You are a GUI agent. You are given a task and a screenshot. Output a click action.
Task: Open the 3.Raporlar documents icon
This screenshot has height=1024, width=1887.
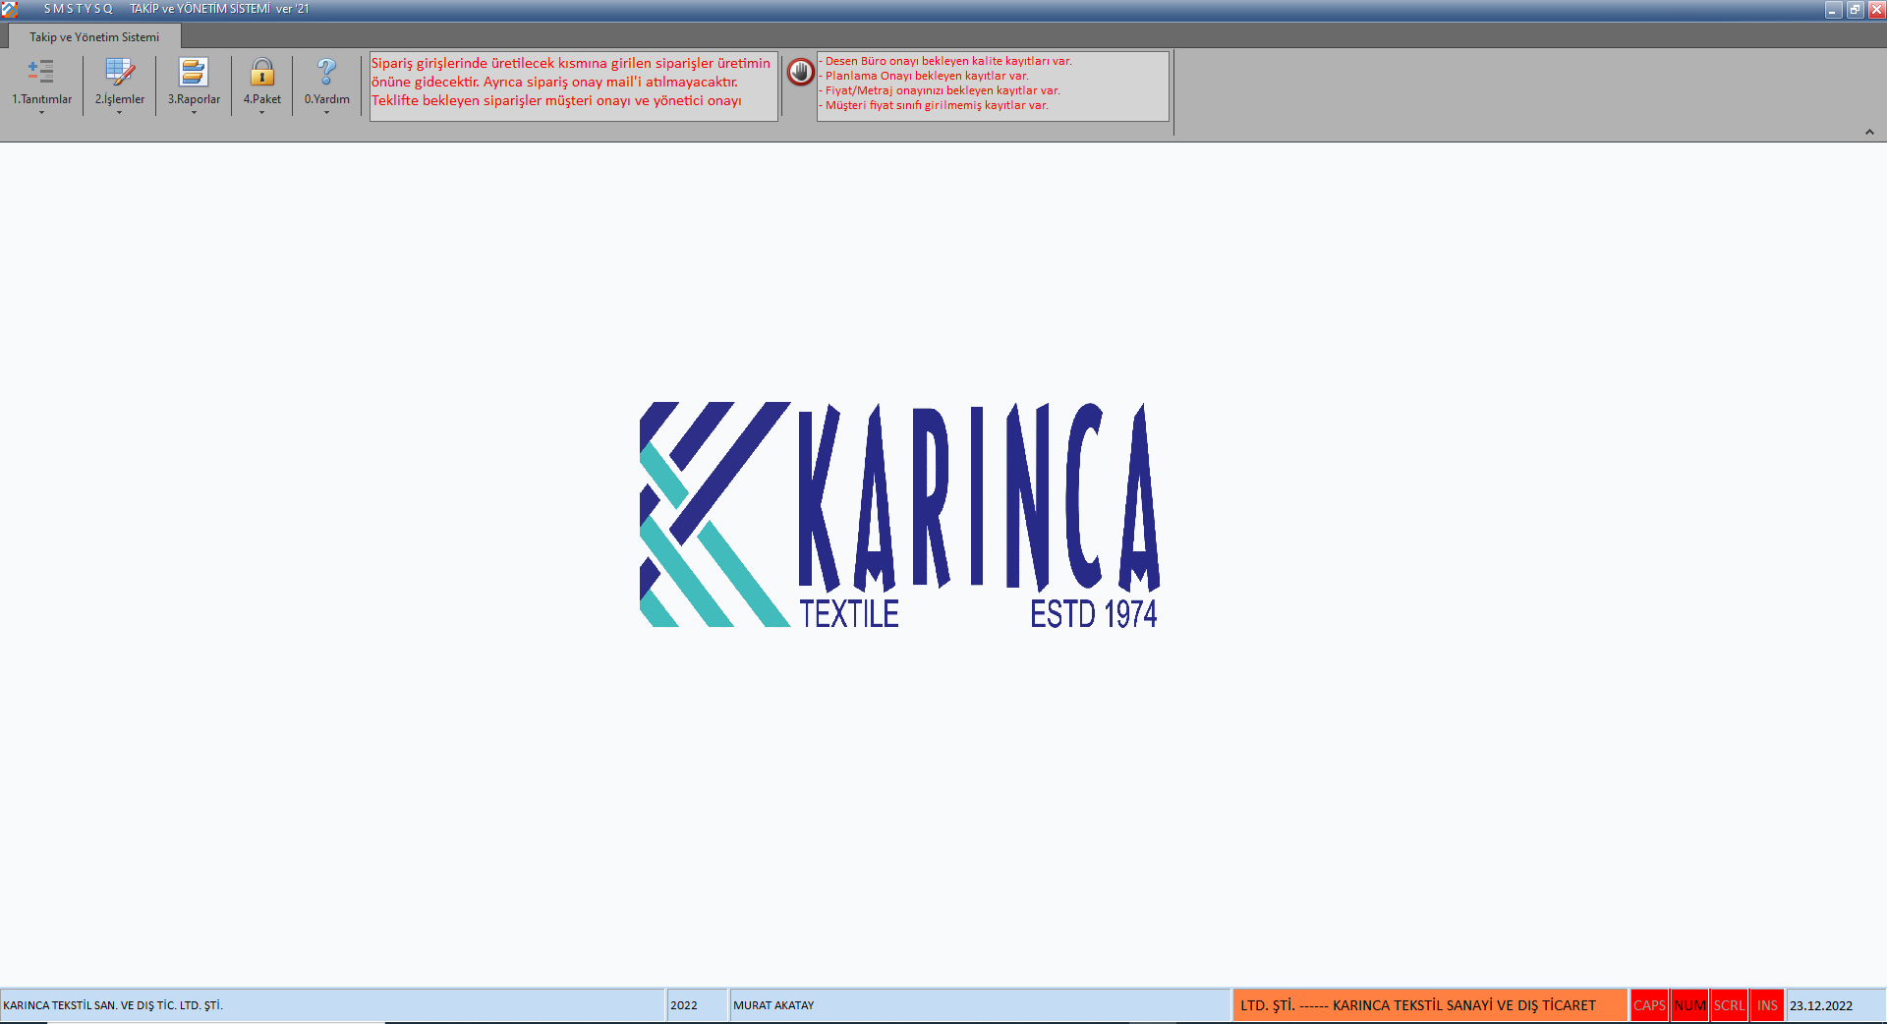[194, 72]
